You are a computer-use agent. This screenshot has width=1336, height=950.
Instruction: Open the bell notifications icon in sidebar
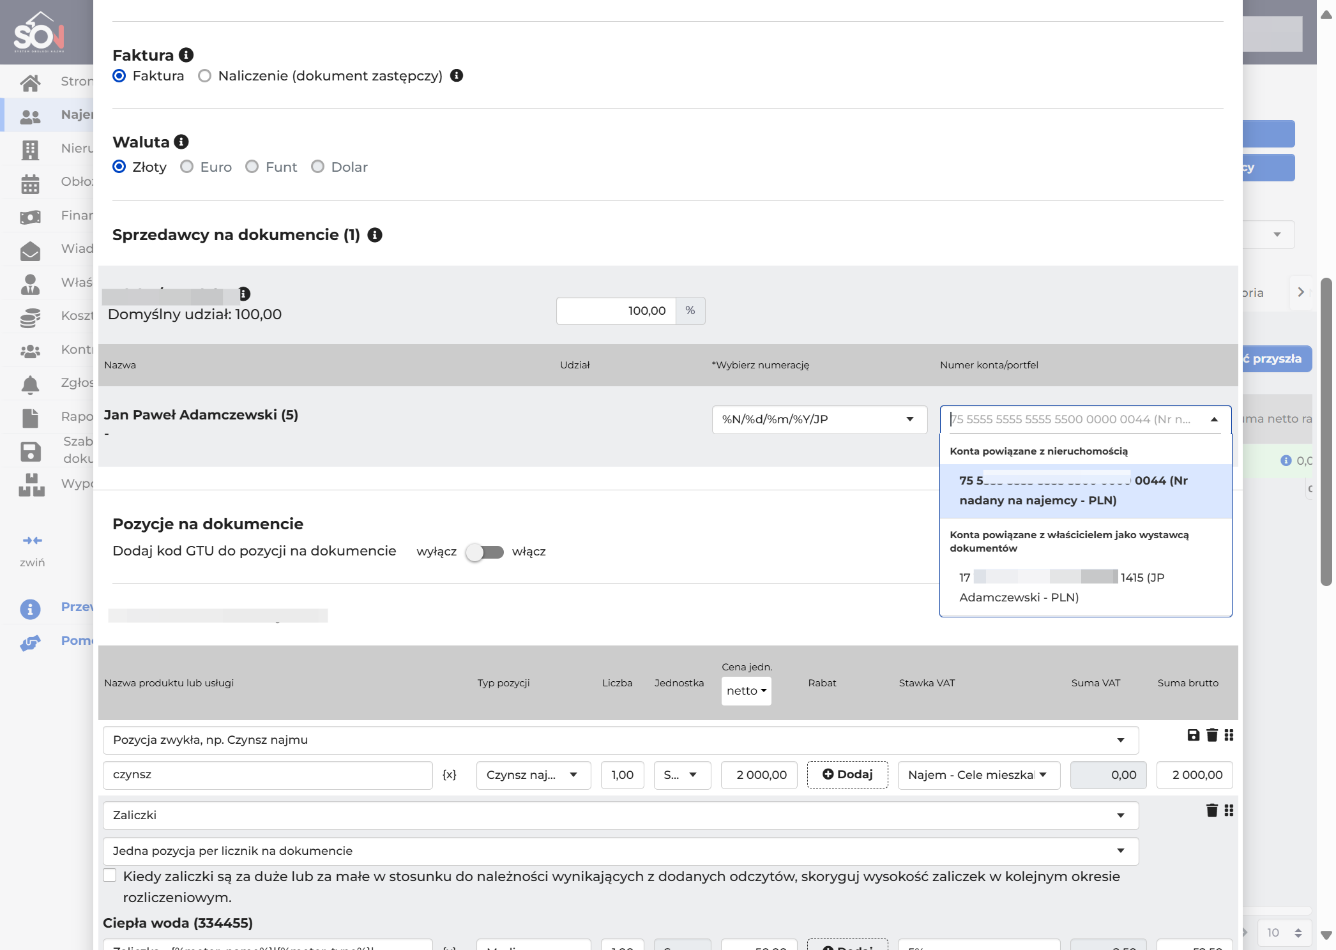(30, 384)
